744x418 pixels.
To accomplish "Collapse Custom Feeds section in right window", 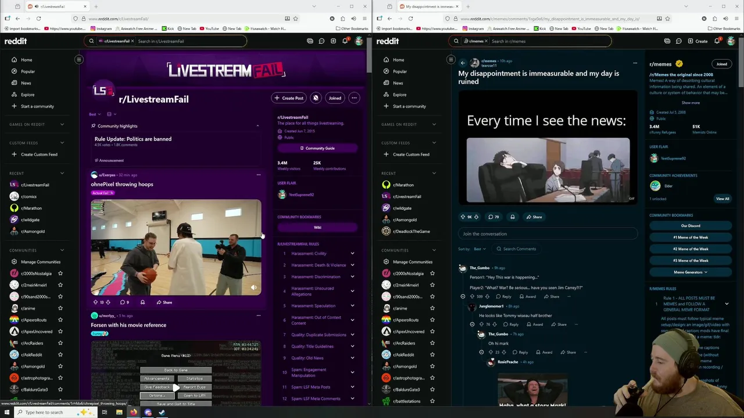I will click(434, 143).
